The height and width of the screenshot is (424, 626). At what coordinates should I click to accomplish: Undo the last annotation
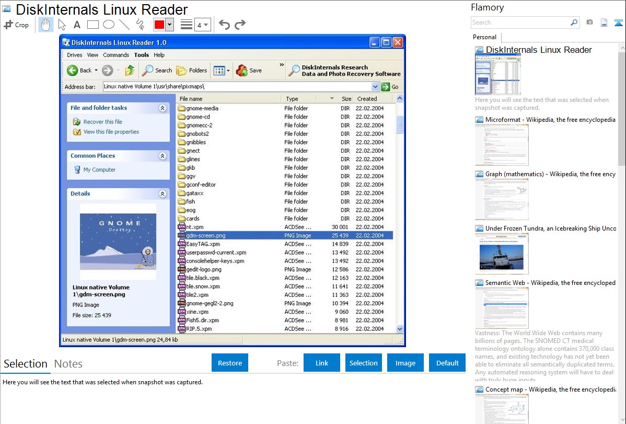(x=224, y=25)
